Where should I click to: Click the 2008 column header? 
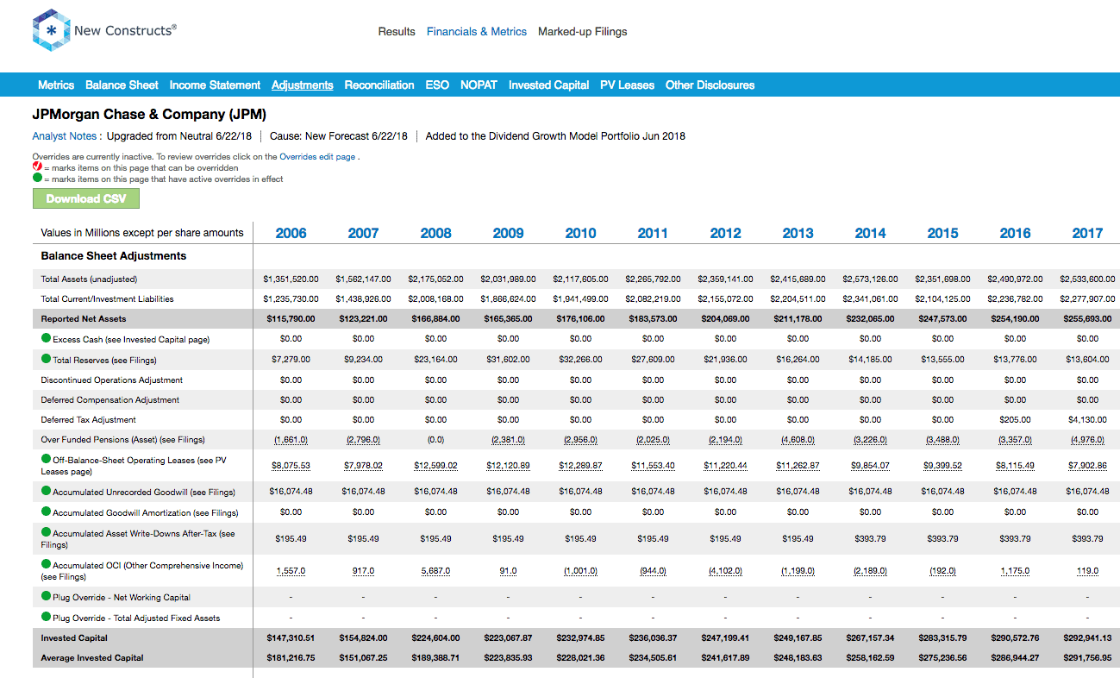pyautogui.click(x=436, y=233)
